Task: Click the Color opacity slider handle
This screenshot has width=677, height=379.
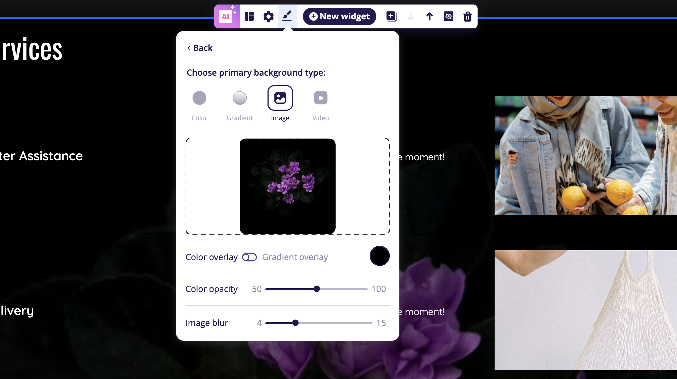Action: tap(316, 289)
